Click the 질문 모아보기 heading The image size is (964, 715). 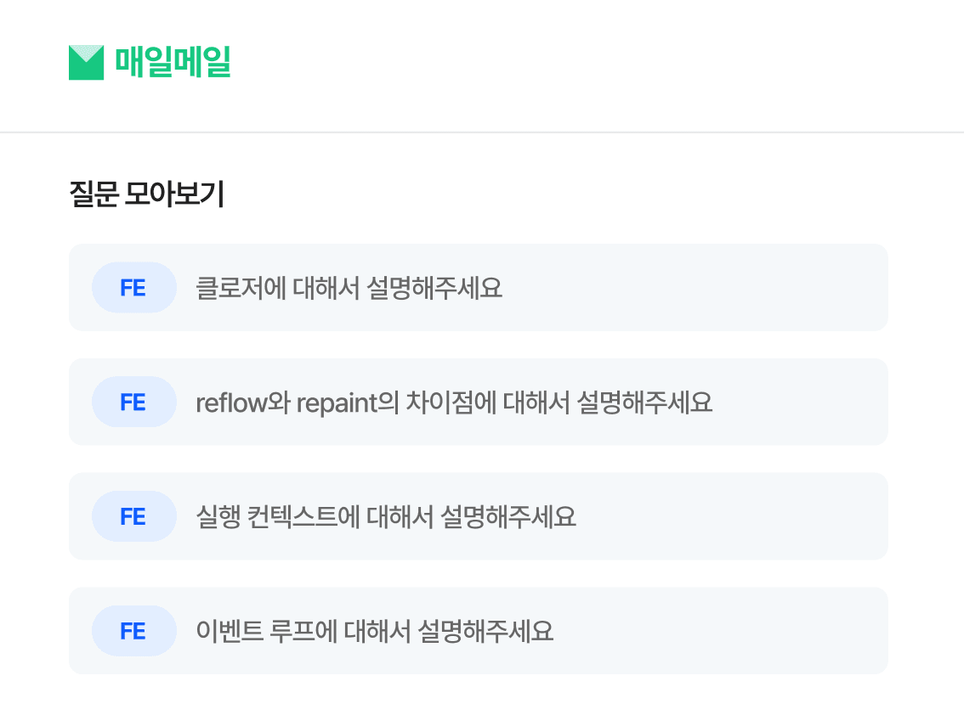point(146,195)
